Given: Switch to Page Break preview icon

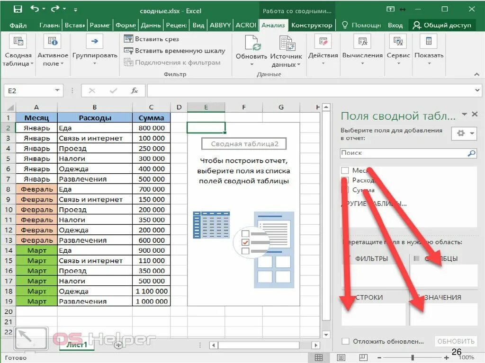Looking at the screenshot, I should click(x=363, y=357).
